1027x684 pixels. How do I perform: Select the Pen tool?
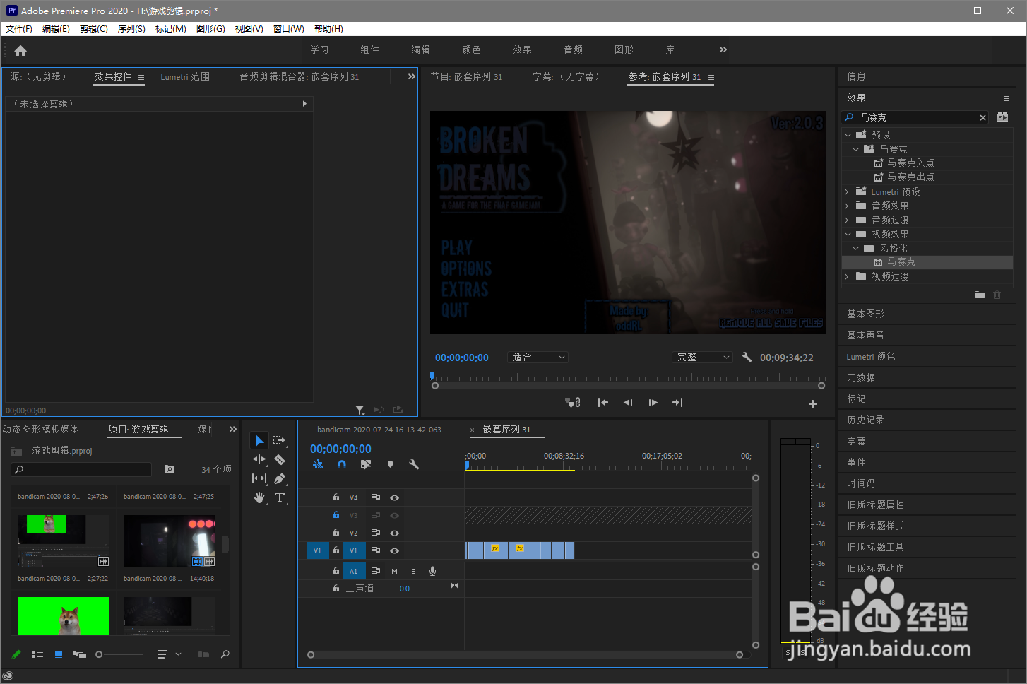coord(280,478)
